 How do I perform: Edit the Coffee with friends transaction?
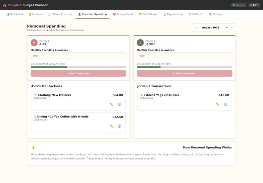(x=112, y=126)
